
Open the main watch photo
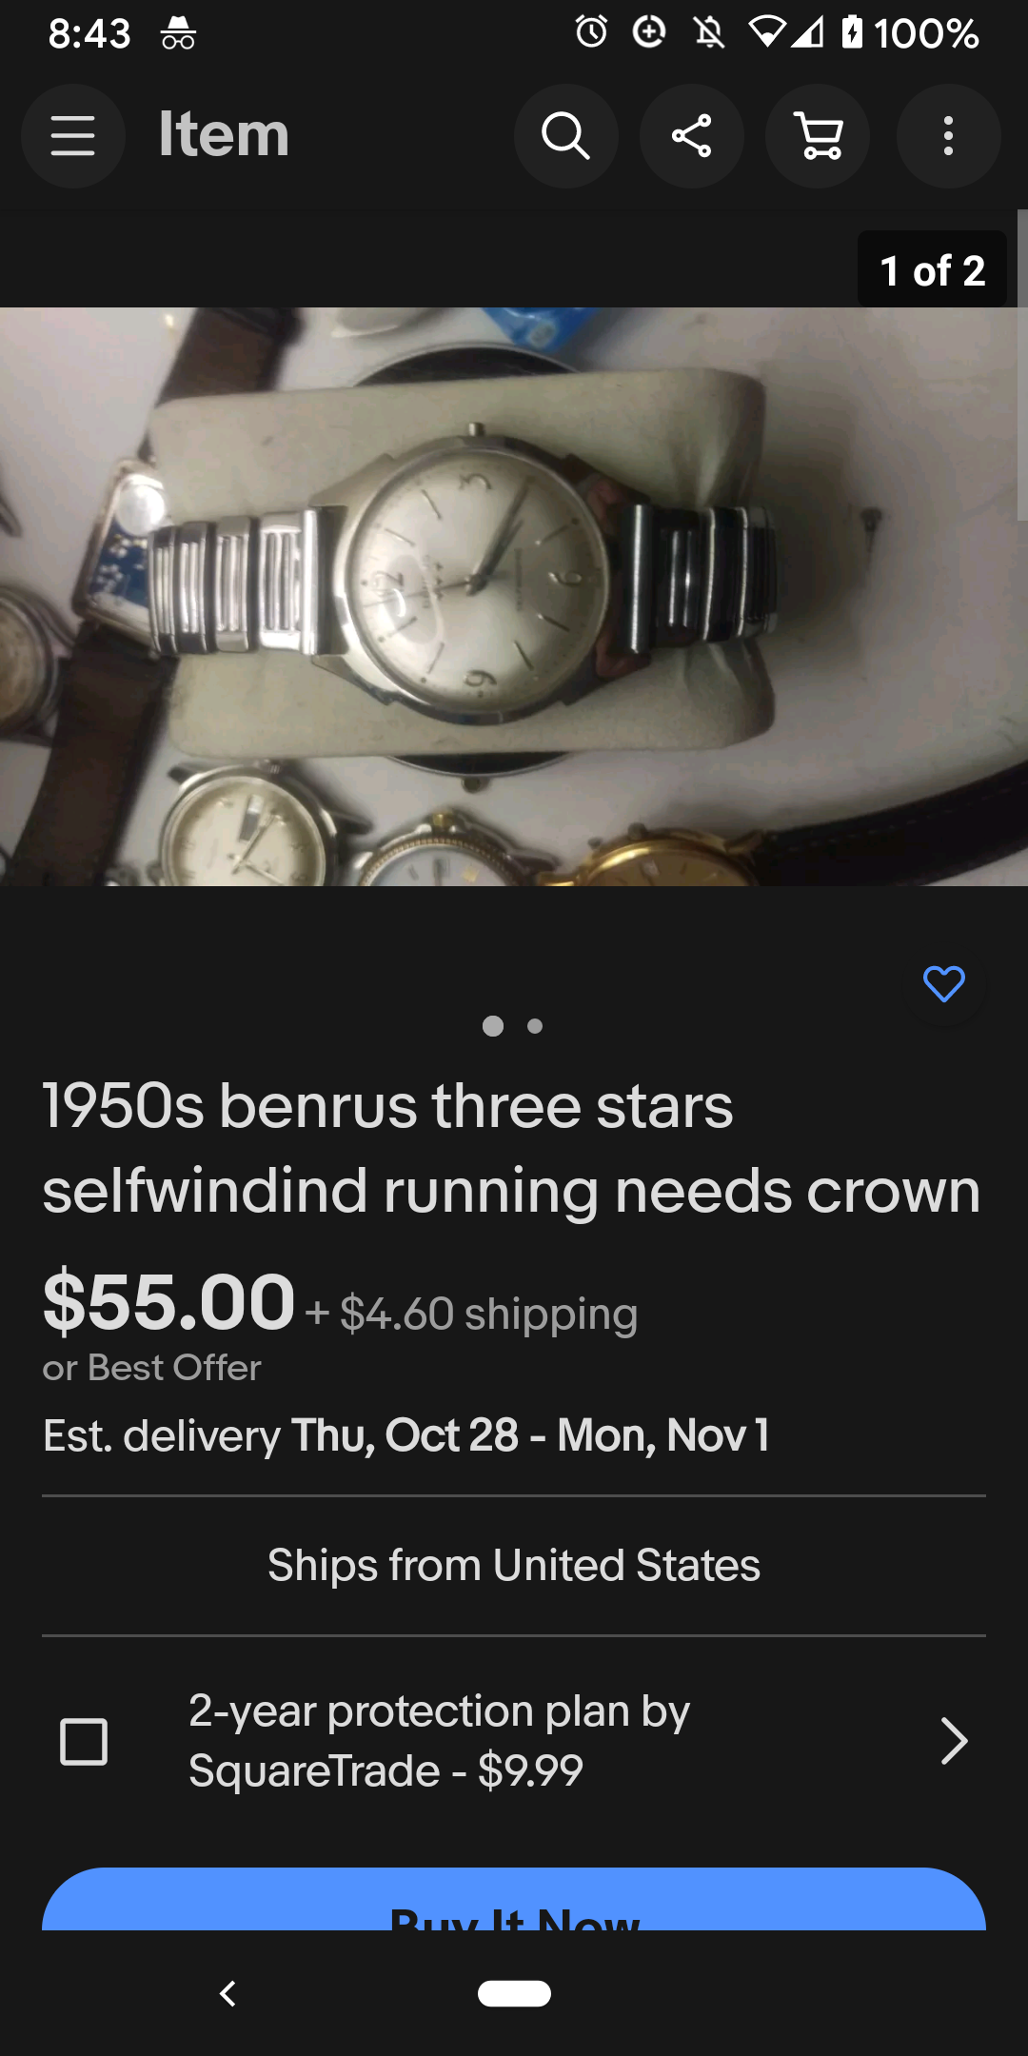pos(514,597)
